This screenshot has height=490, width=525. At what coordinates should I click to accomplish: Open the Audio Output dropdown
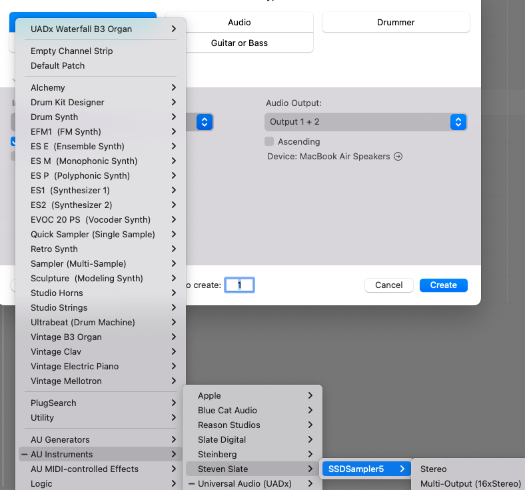point(366,122)
